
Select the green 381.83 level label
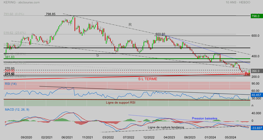10,57
